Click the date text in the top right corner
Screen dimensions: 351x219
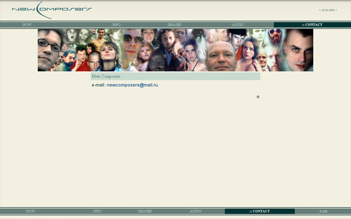(328, 10)
